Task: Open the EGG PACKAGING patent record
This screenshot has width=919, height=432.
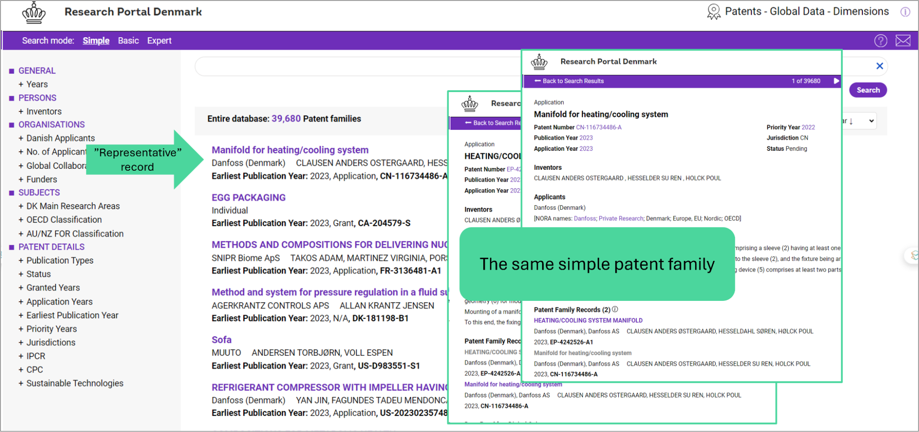Action: 248,197
